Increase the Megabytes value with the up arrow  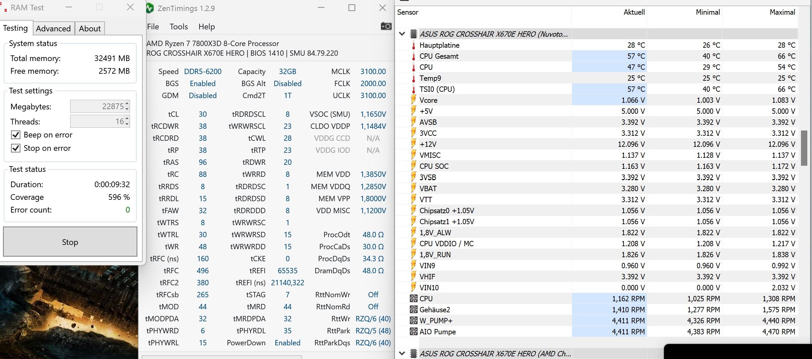coord(127,103)
